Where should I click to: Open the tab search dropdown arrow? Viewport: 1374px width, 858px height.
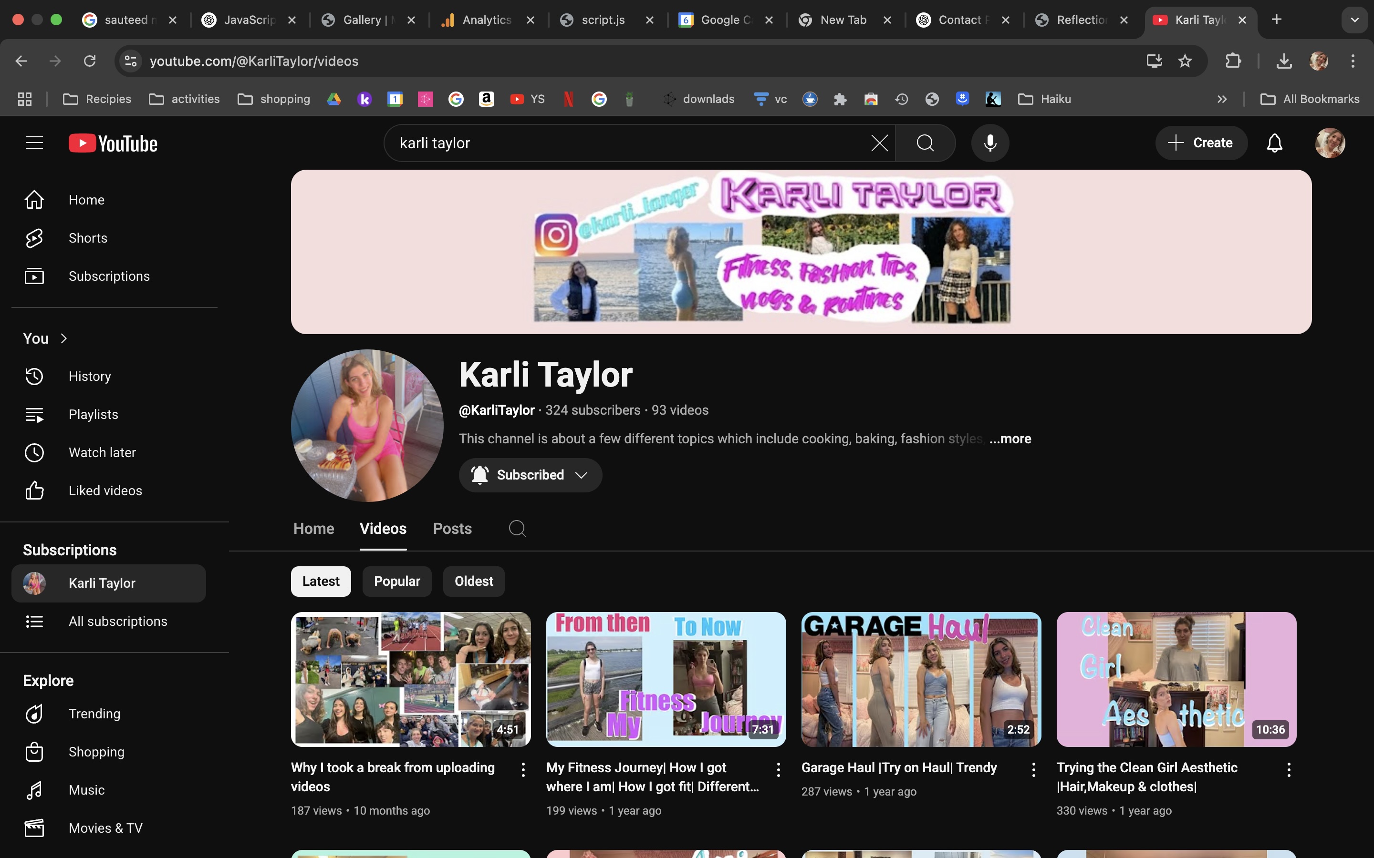1355,20
